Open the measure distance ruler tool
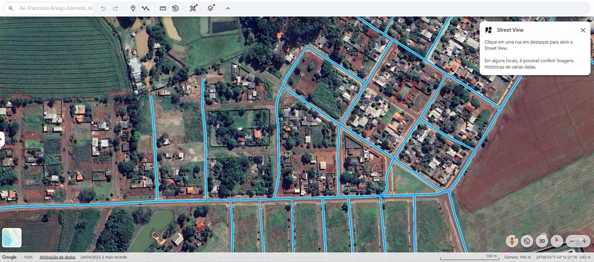 tap(163, 8)
